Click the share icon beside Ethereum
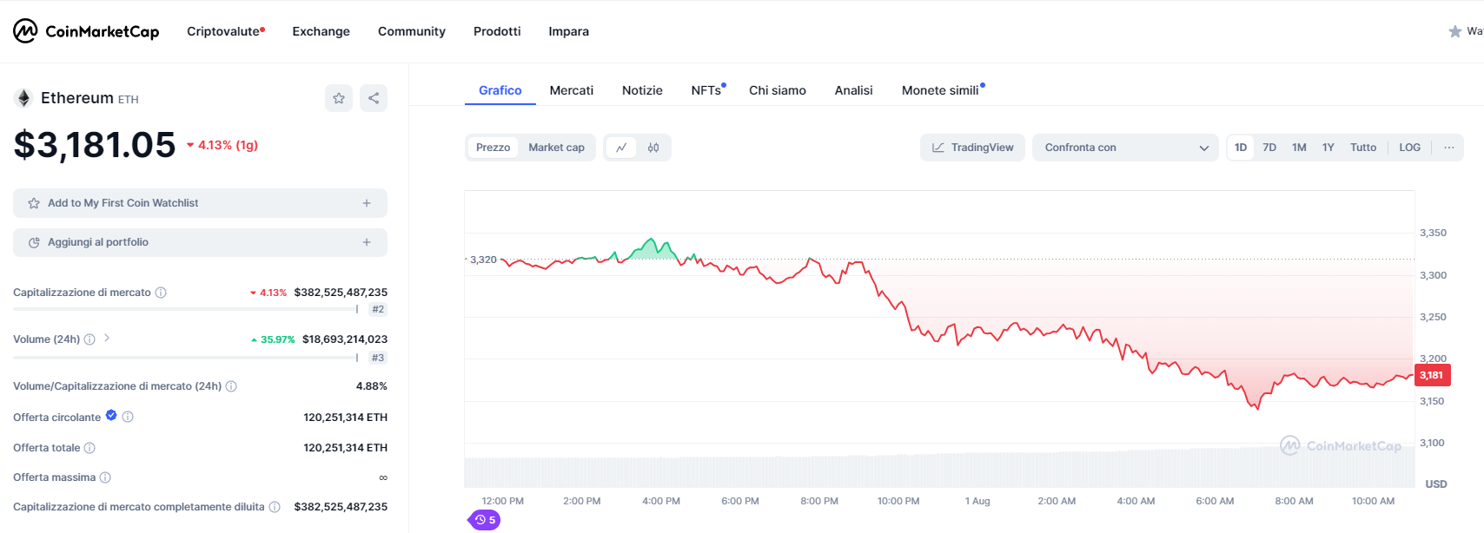Viewport: 1484px width, 533px height. [x=374, y=98]
